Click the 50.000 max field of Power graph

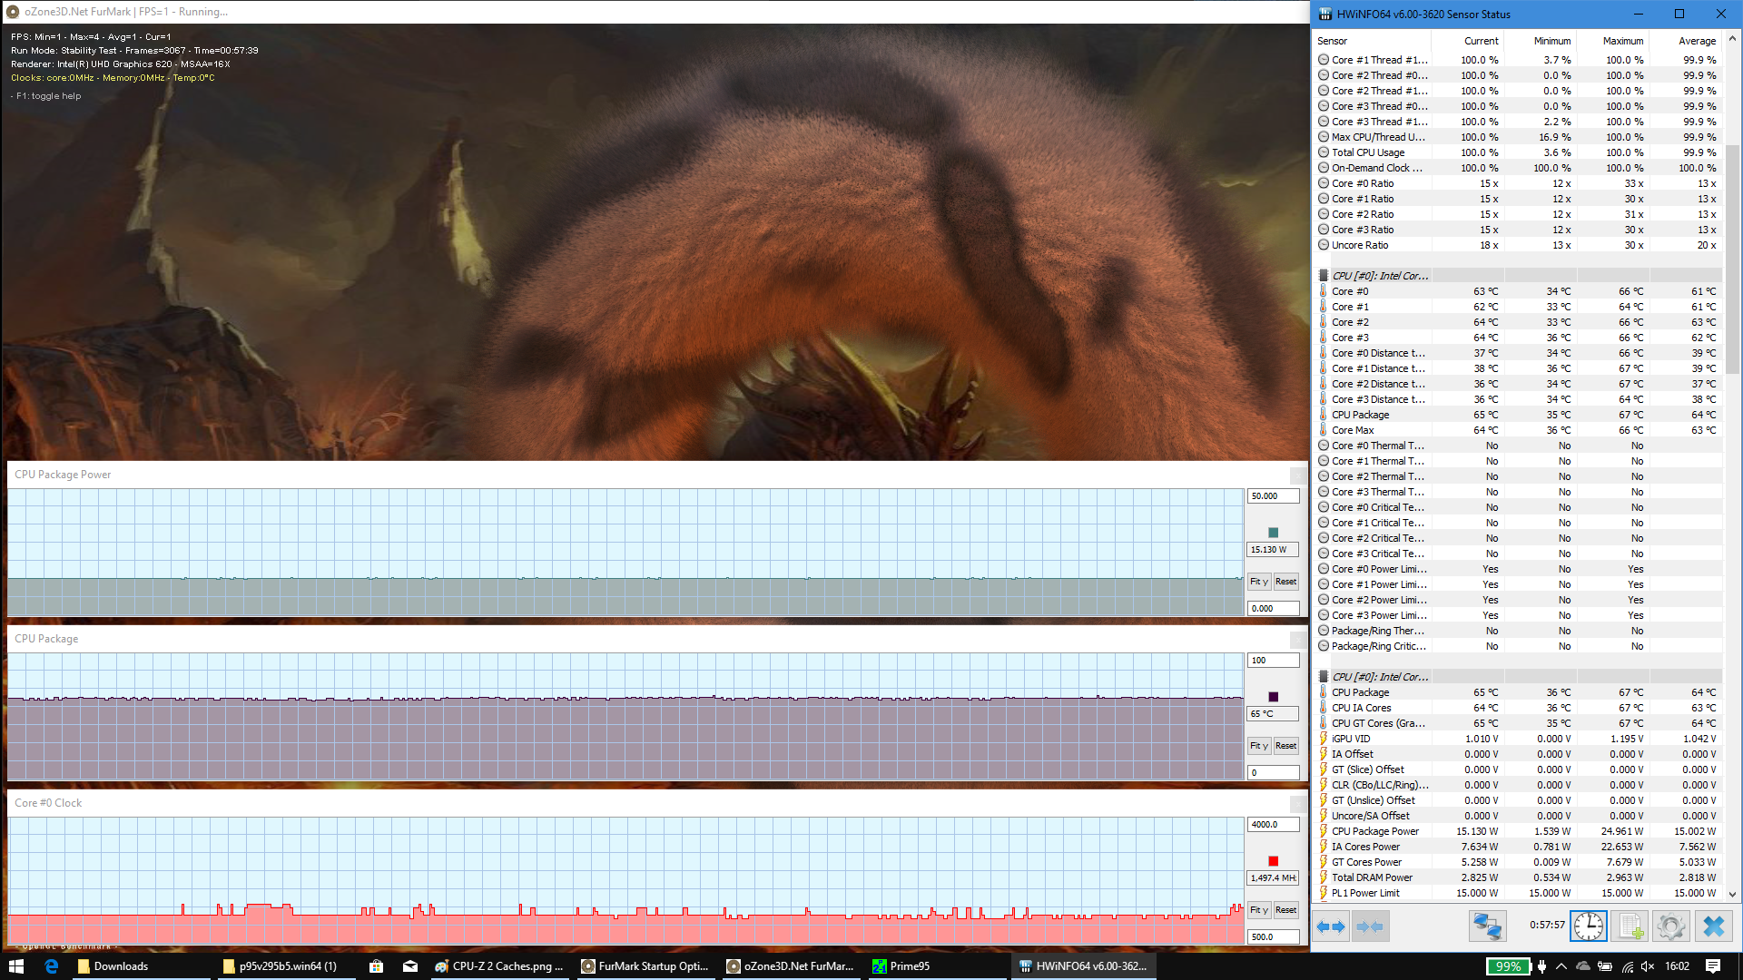click(x=1273, y=496)
